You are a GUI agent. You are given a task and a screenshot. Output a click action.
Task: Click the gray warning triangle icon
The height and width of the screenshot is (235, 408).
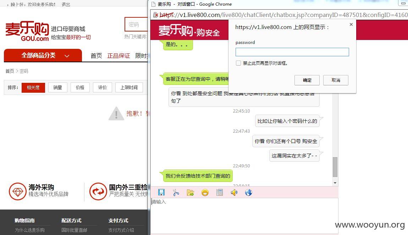tap(116, 114)
